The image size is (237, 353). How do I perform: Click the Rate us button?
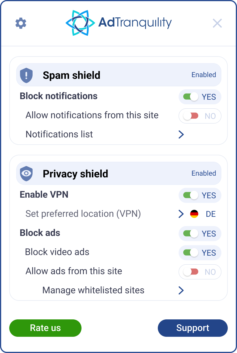tap(45, 328)
